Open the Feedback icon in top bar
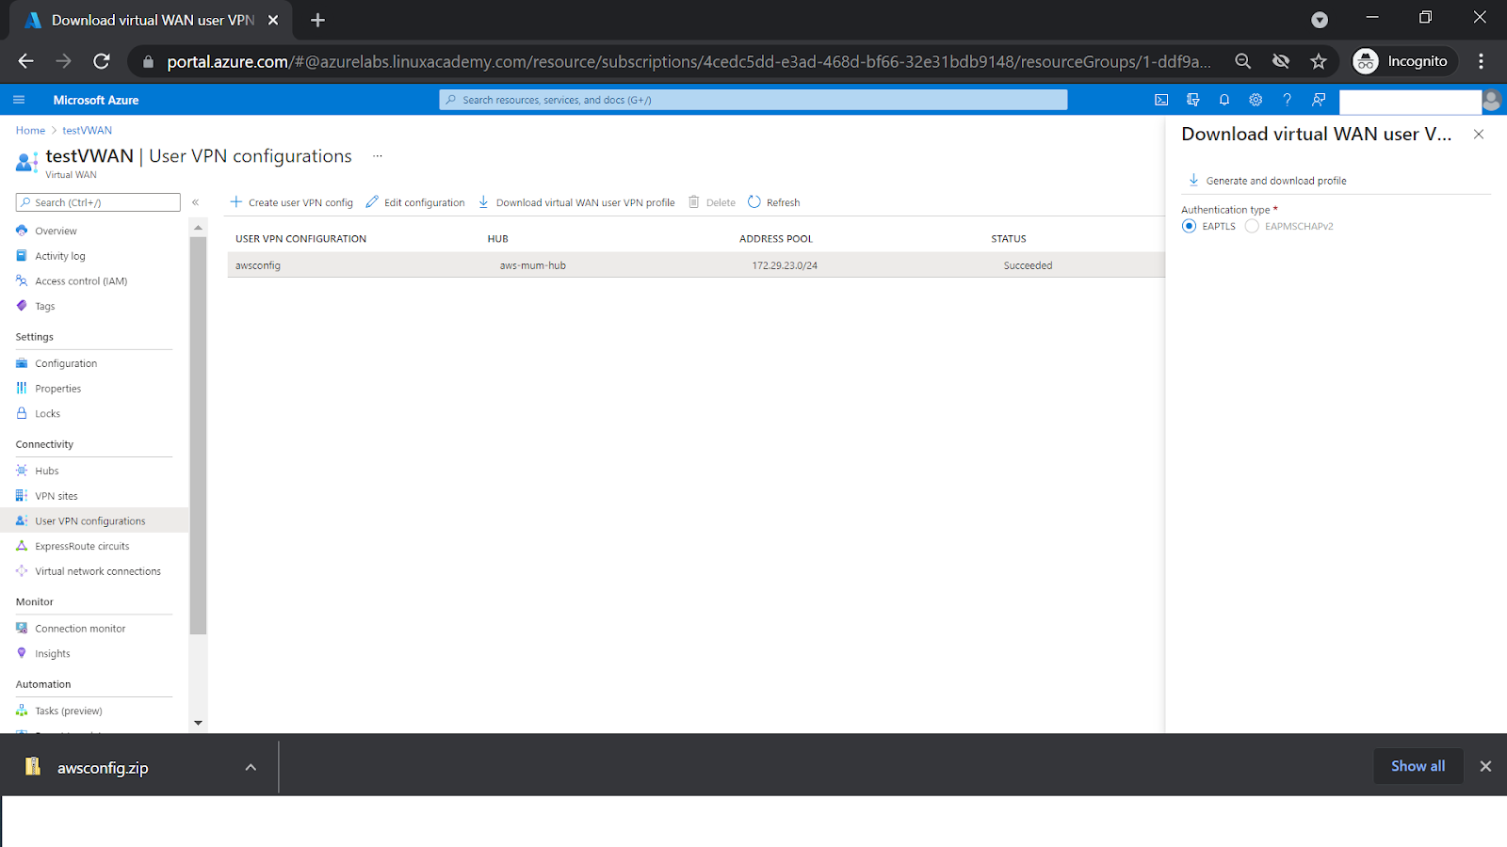 tap(1319, 100)
